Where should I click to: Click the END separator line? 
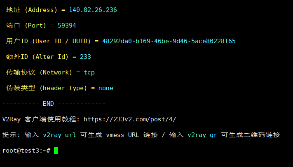point(54,104)
